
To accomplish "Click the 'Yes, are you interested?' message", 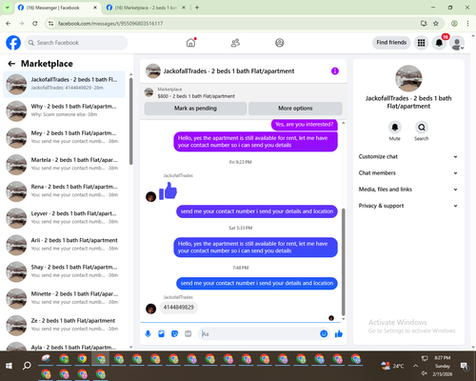I will [304, 125].
